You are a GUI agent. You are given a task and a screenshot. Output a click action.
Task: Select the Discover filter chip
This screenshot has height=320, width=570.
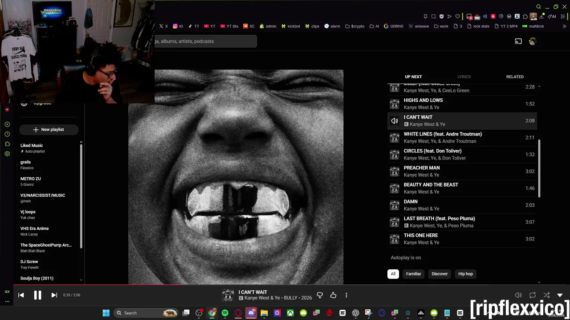coord(440,274)
